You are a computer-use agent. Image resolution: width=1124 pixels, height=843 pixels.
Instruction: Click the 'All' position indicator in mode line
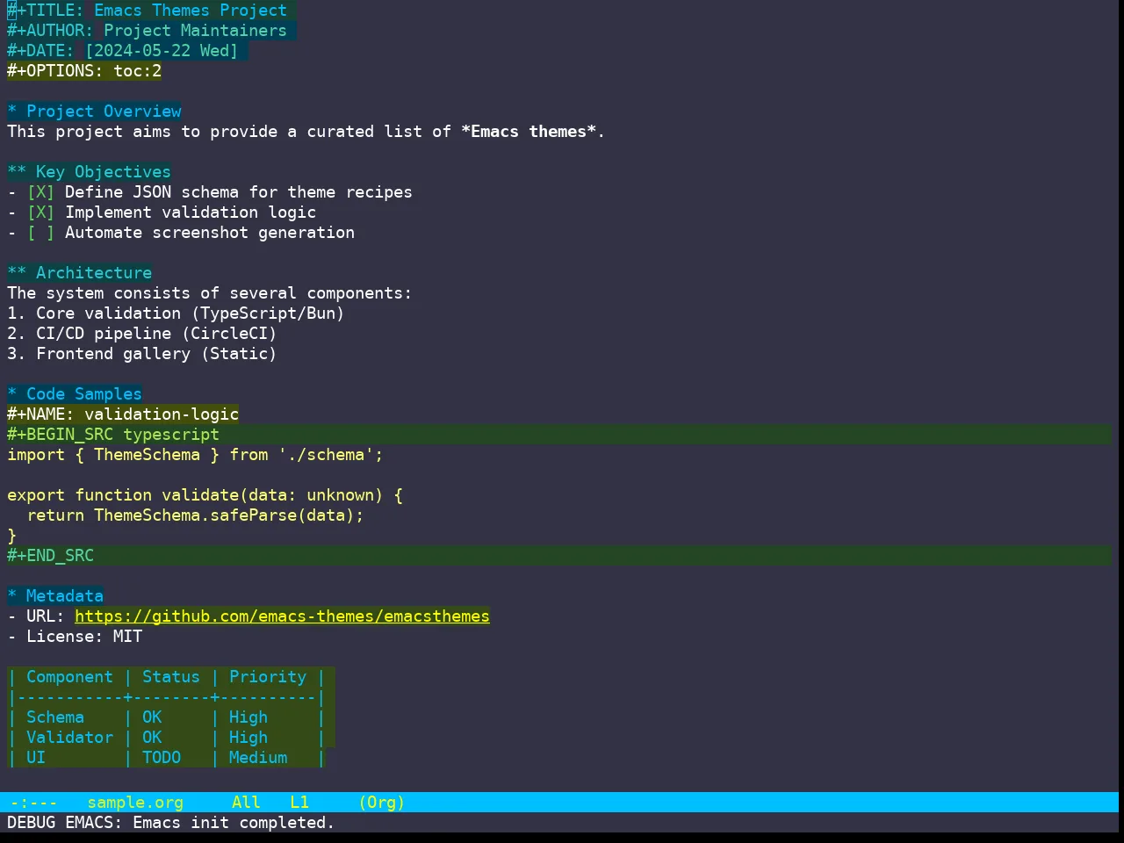click(x=246, y=803)
